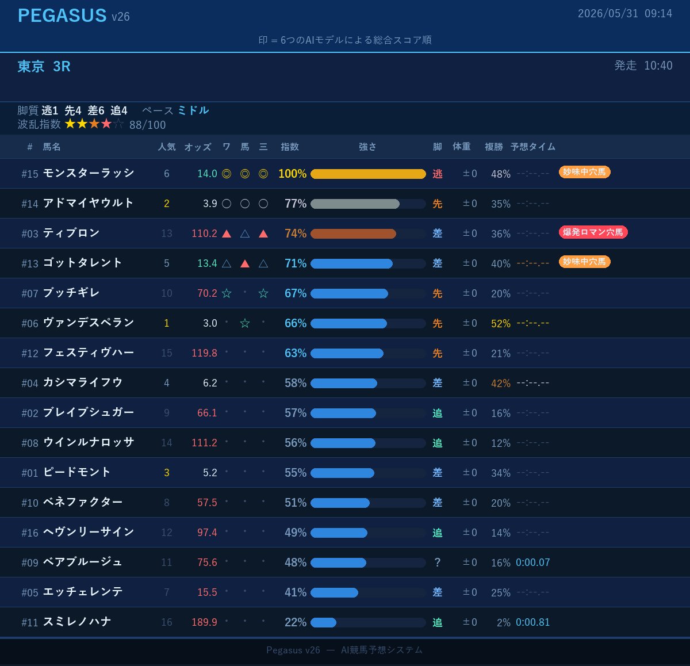Screen dimensions: 690x666
Task: Click the 人気 column header
Action: click(x=167, y=147)
